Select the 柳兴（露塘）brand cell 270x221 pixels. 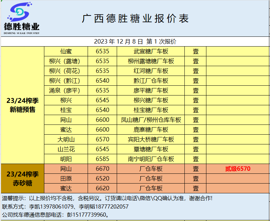pos(66,61)
